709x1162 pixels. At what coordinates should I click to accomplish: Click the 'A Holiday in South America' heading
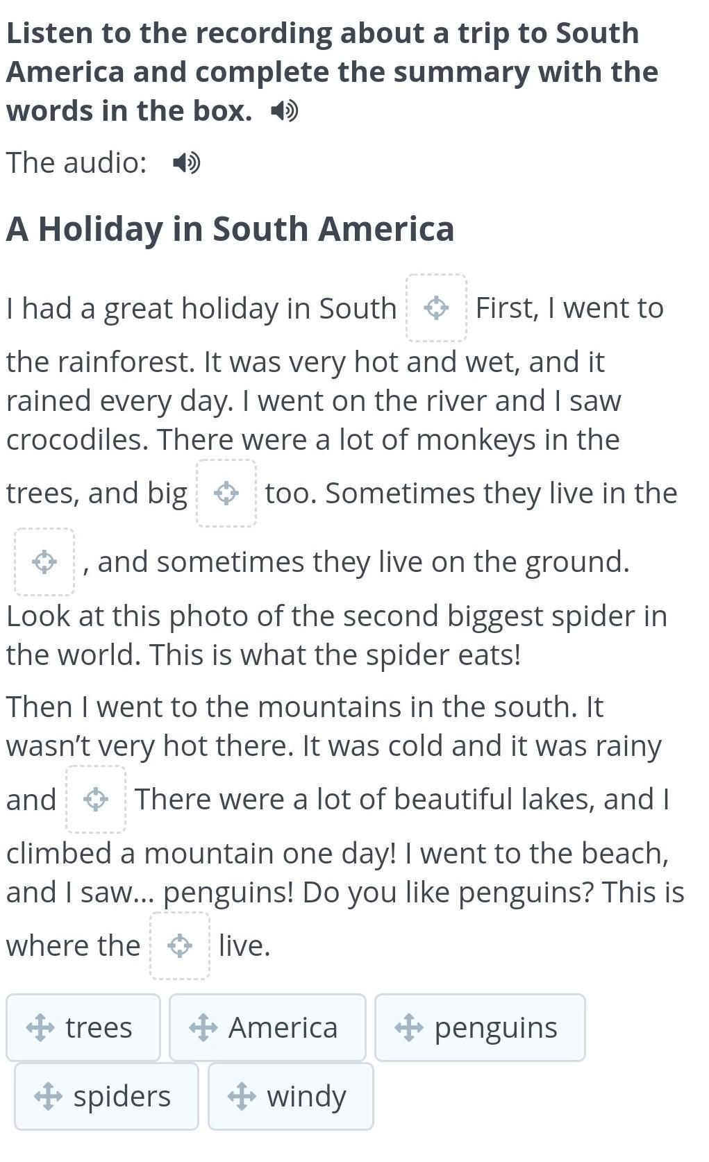pyautogui.click(x=230, y=228)
